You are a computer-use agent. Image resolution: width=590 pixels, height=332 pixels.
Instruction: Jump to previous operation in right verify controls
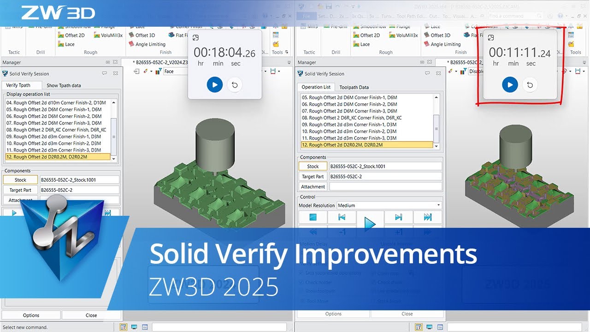(x=342, y=217)
